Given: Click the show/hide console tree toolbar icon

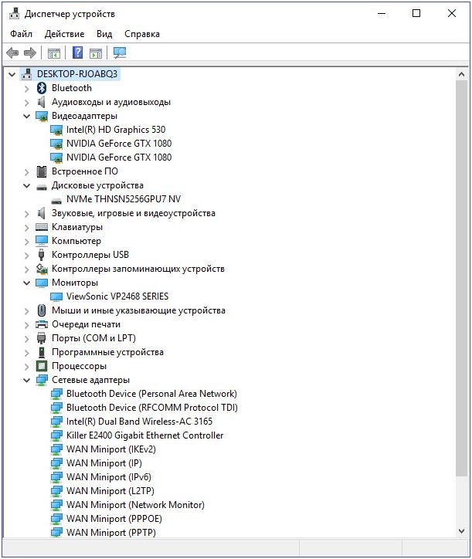Looking at the screenshot, I should [54, 53].
